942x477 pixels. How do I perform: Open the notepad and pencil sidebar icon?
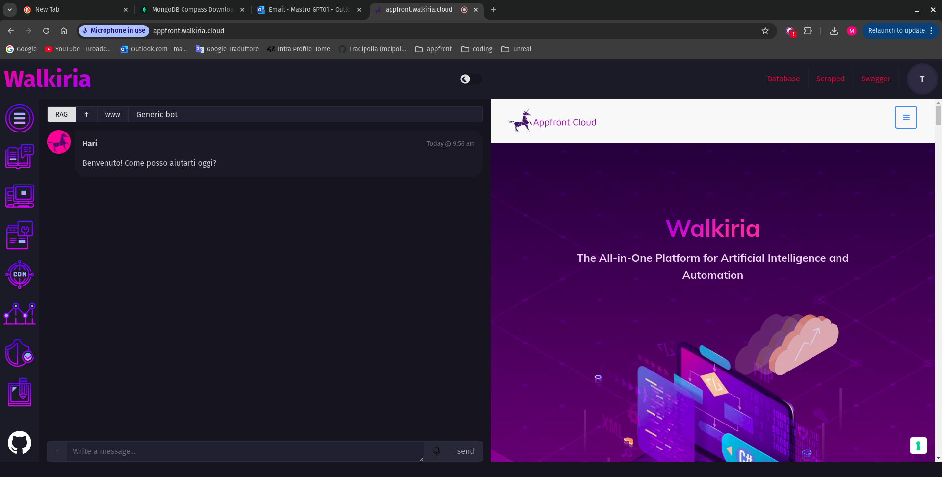pyautogui.click(x=20, y=392)
